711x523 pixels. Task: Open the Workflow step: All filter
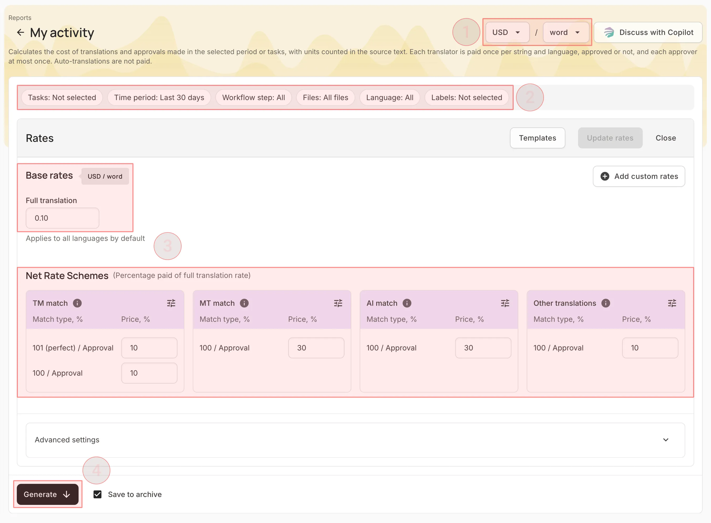253,97
